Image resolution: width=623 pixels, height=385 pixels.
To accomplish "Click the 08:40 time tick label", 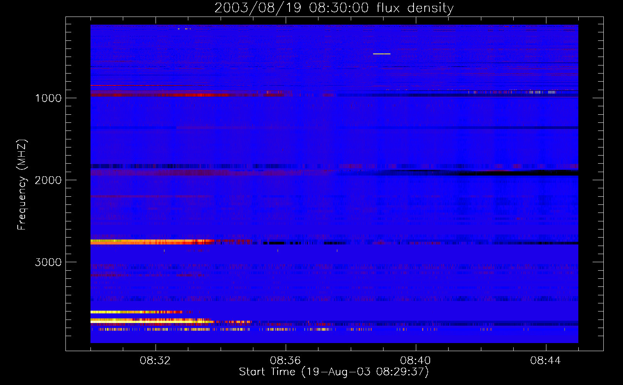I will point(415,361).
